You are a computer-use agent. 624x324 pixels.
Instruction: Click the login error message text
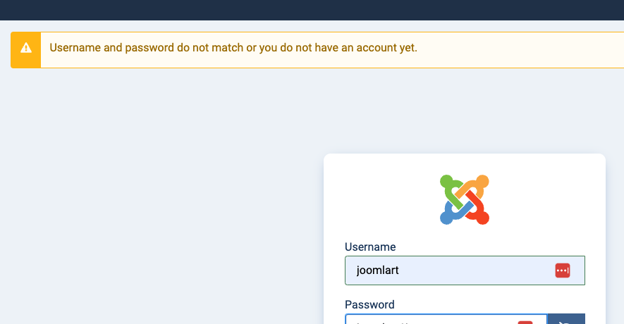[233, 49]
